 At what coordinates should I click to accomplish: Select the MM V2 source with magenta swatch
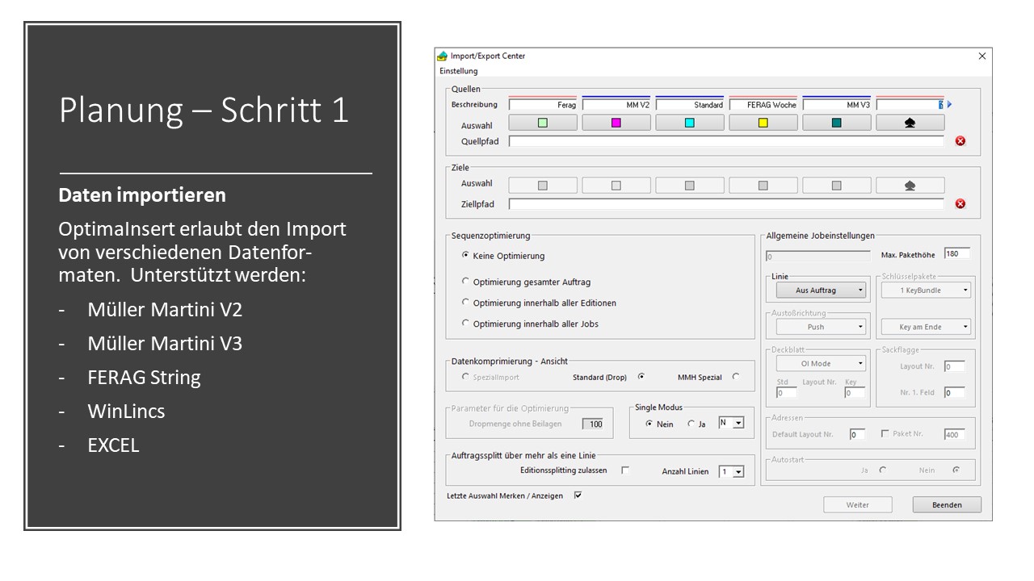[x=616, y=123]
